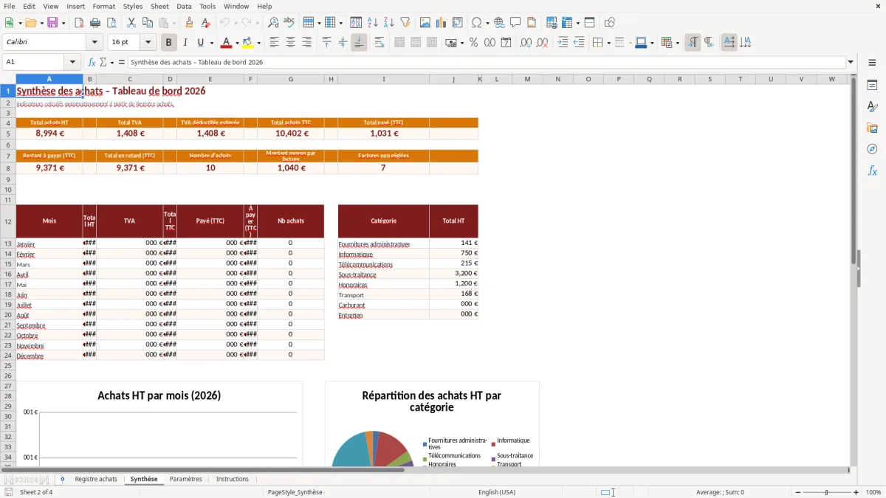The image size is (886, 498).
Task: Click the Copy icon
Action: point(148,23)
